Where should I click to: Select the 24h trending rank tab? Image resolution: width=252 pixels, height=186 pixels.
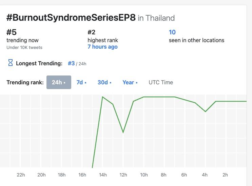59,82
